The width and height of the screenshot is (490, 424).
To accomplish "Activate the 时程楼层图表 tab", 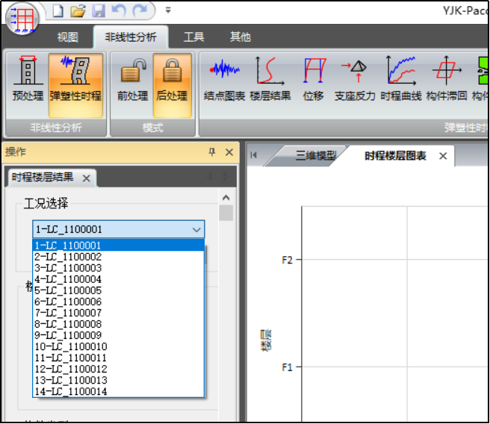I will pyautogui.click(x=395, y=155).
